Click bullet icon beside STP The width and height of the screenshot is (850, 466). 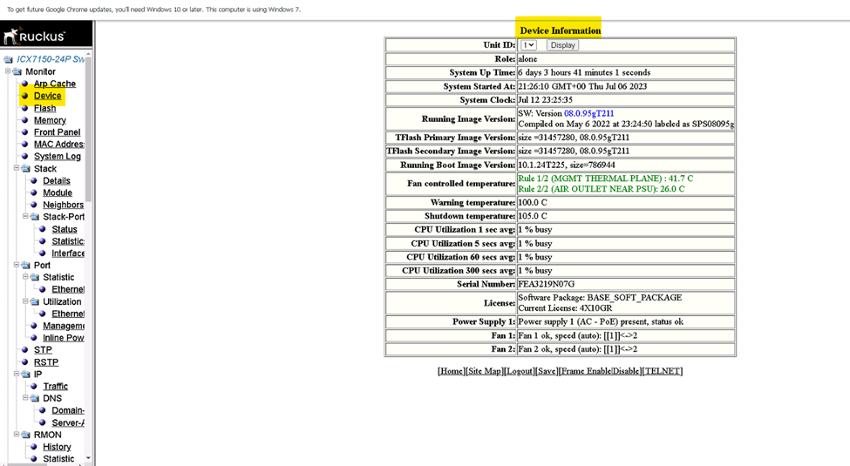click(24, 349)
